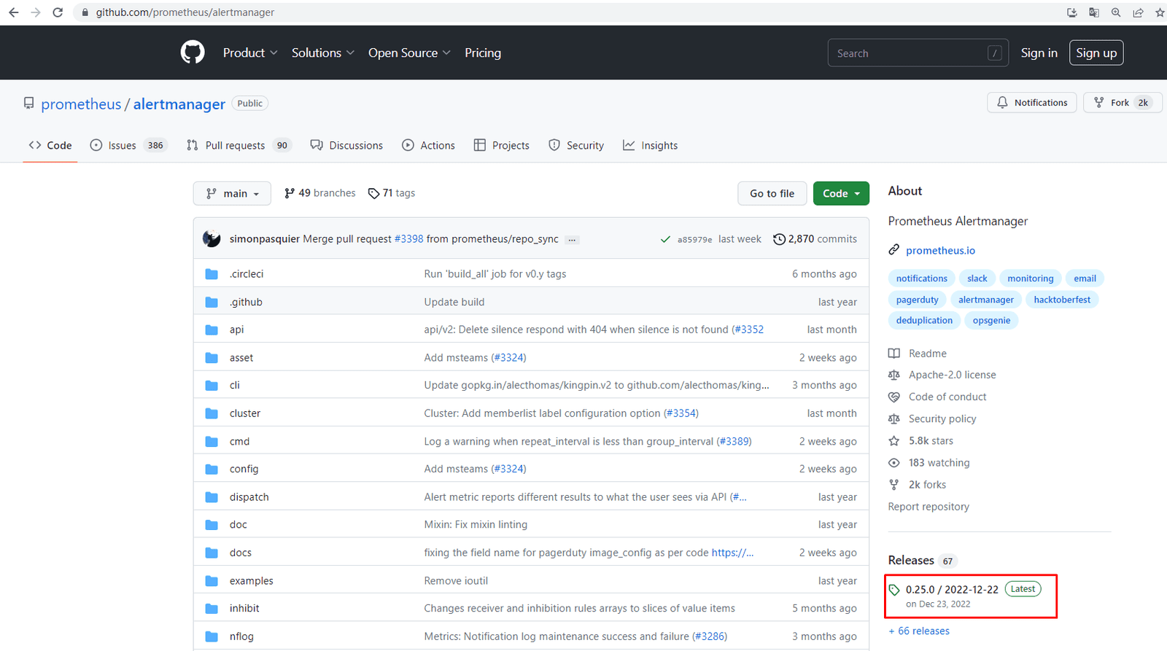Open pull request #3398 link

[408, 239]
